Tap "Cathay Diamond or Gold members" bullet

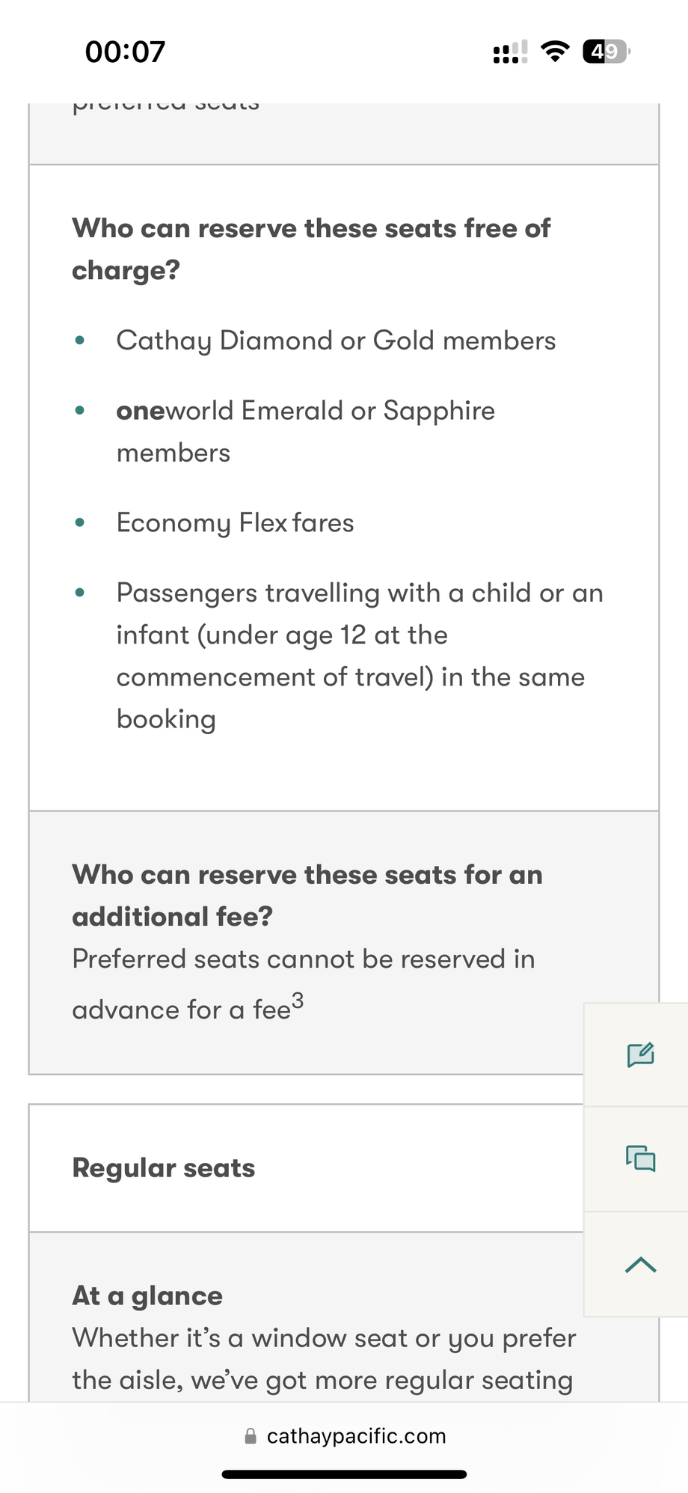point(336,341)
